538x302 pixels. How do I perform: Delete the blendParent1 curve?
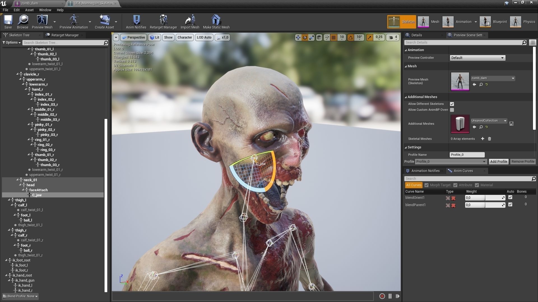coord(453,205)
